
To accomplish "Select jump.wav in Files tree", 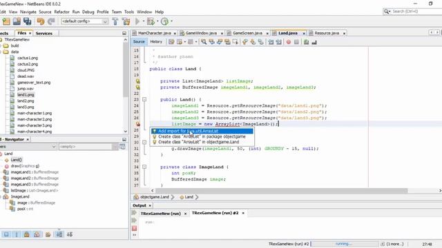I will point(26,89).
